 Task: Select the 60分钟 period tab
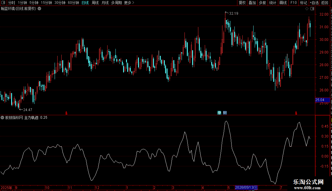coord(73,3)
